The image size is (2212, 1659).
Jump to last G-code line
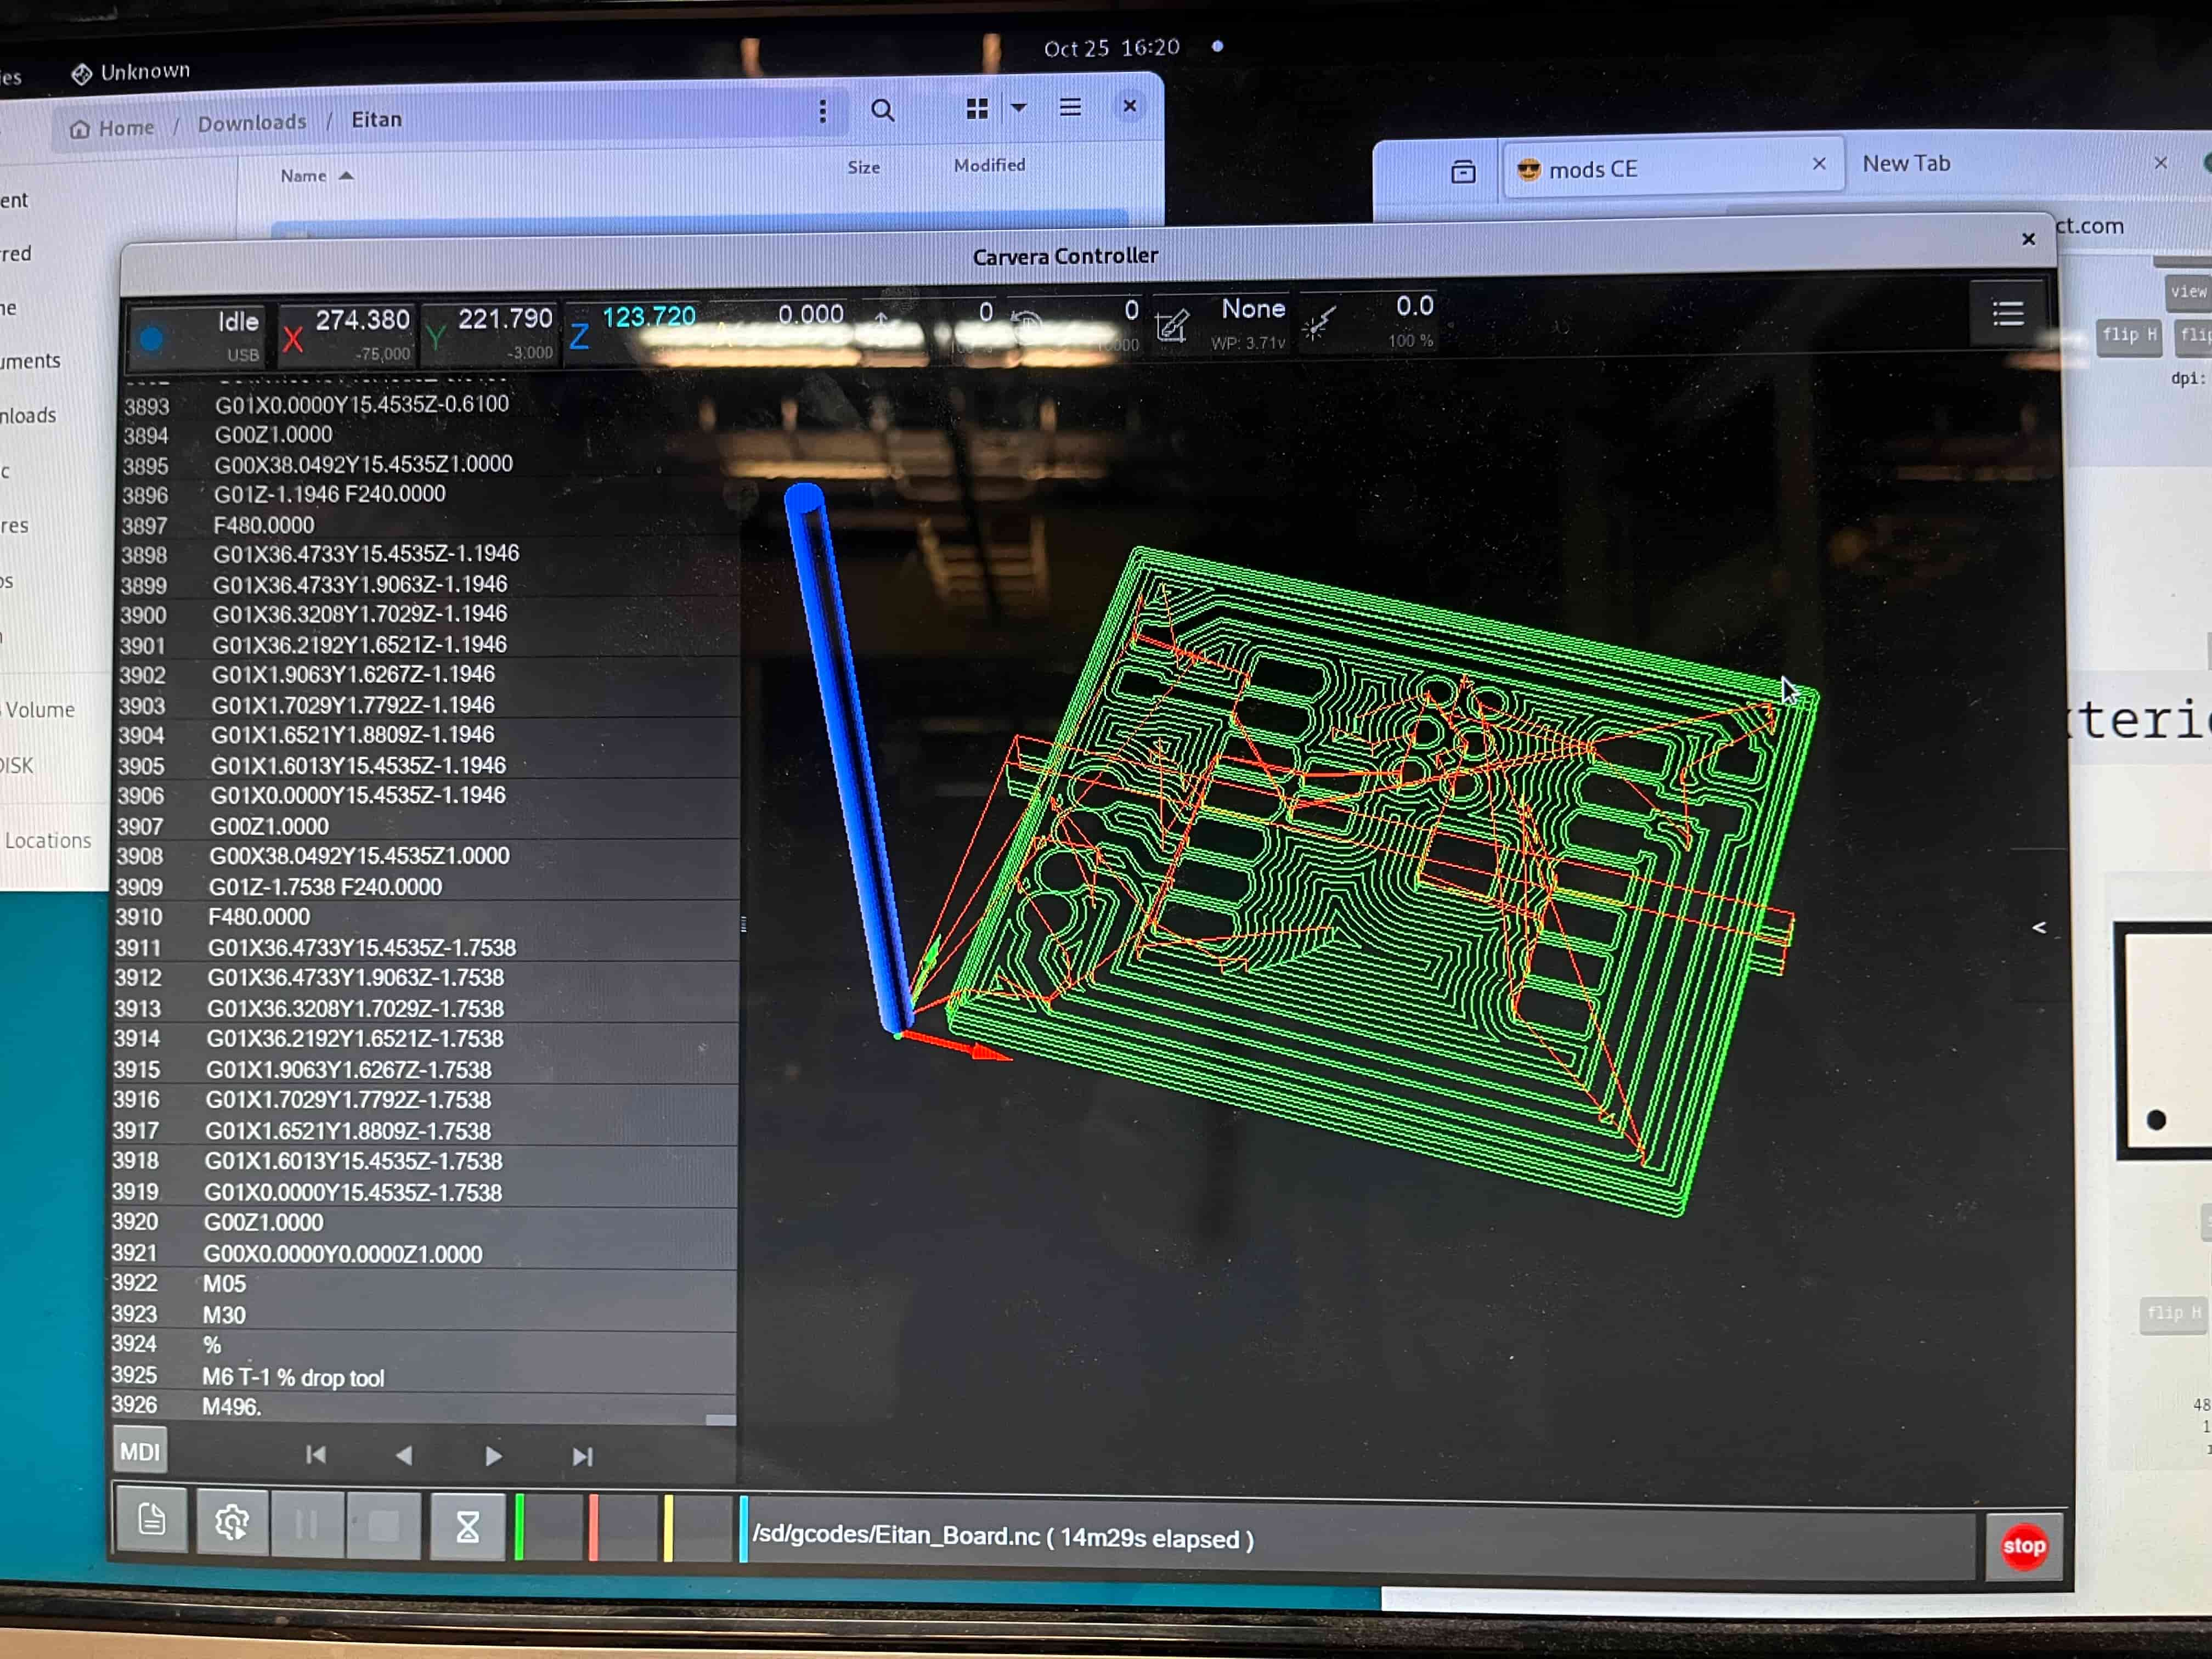click(x=583, y=1457)
